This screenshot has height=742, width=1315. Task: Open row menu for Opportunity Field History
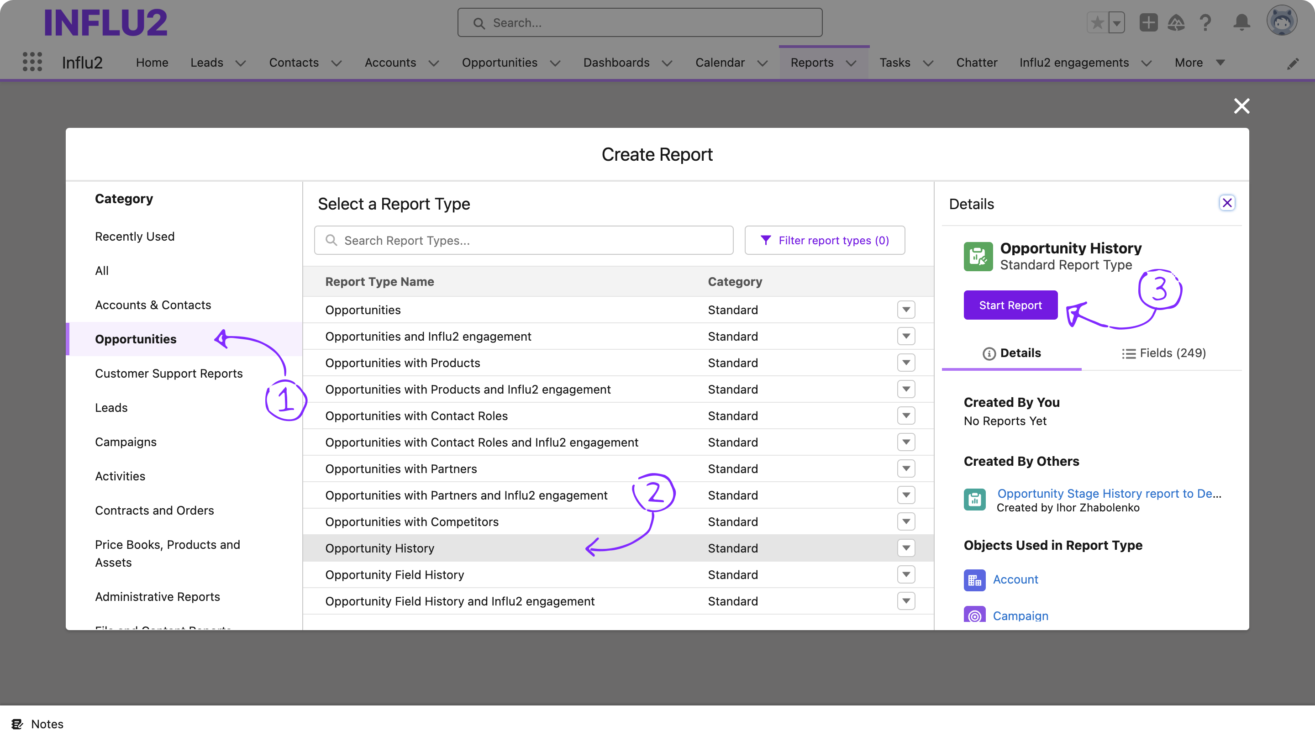coord(905,574)
